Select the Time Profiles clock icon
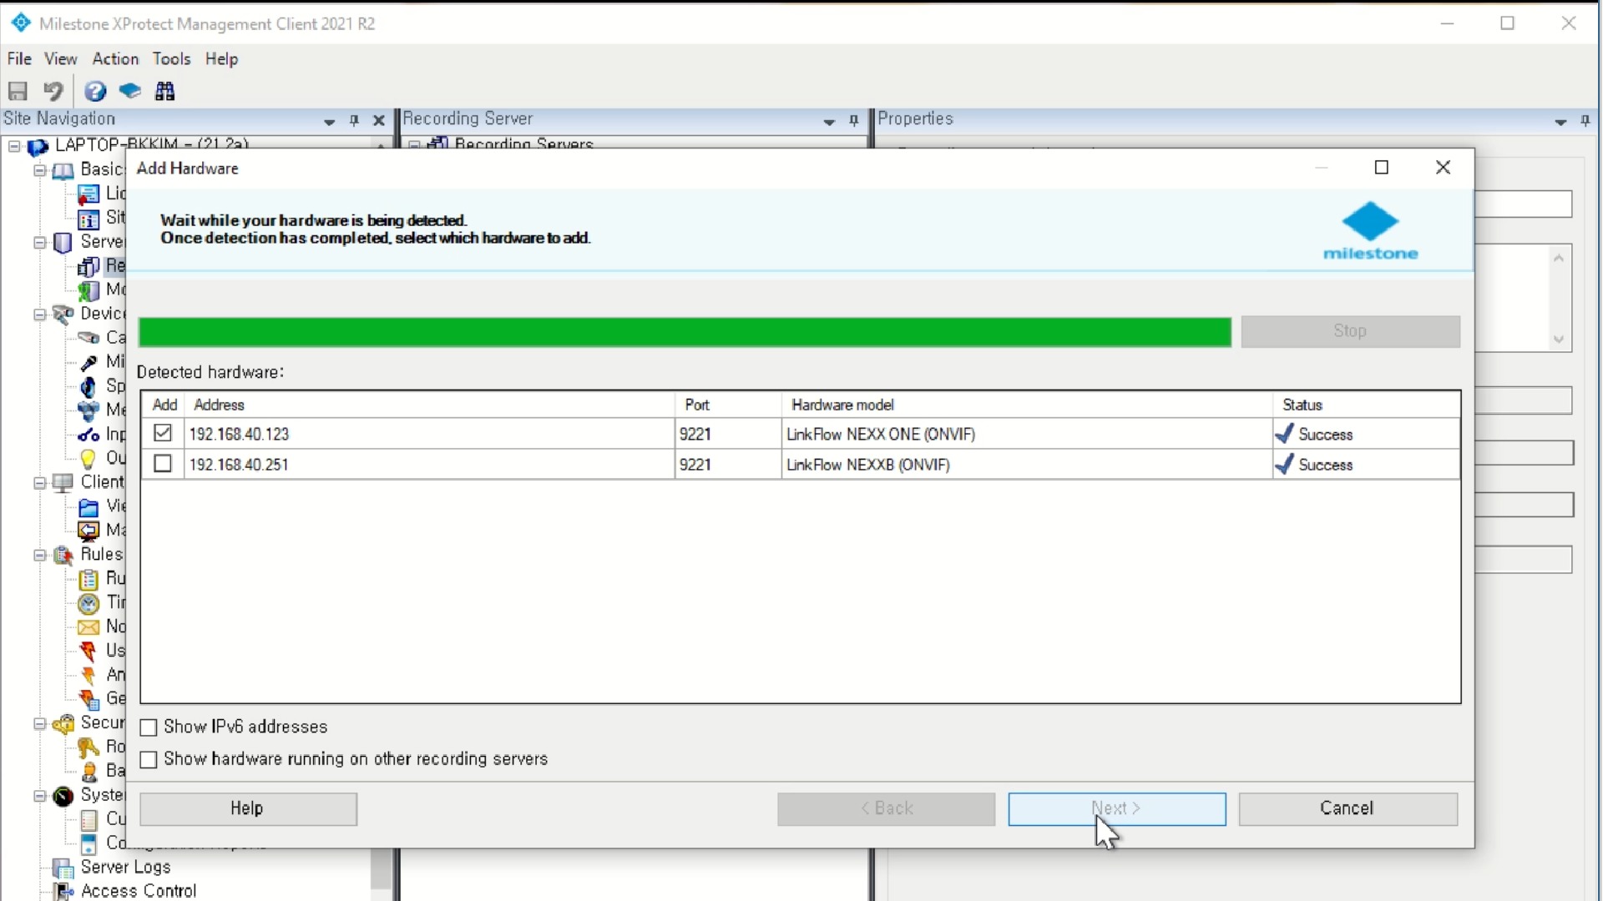The width and height of the screenshot is (1603, 901). (x=88, y=603)
